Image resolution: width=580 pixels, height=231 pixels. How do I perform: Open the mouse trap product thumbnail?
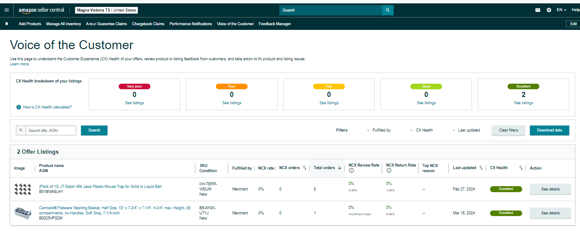pos(22,189)
